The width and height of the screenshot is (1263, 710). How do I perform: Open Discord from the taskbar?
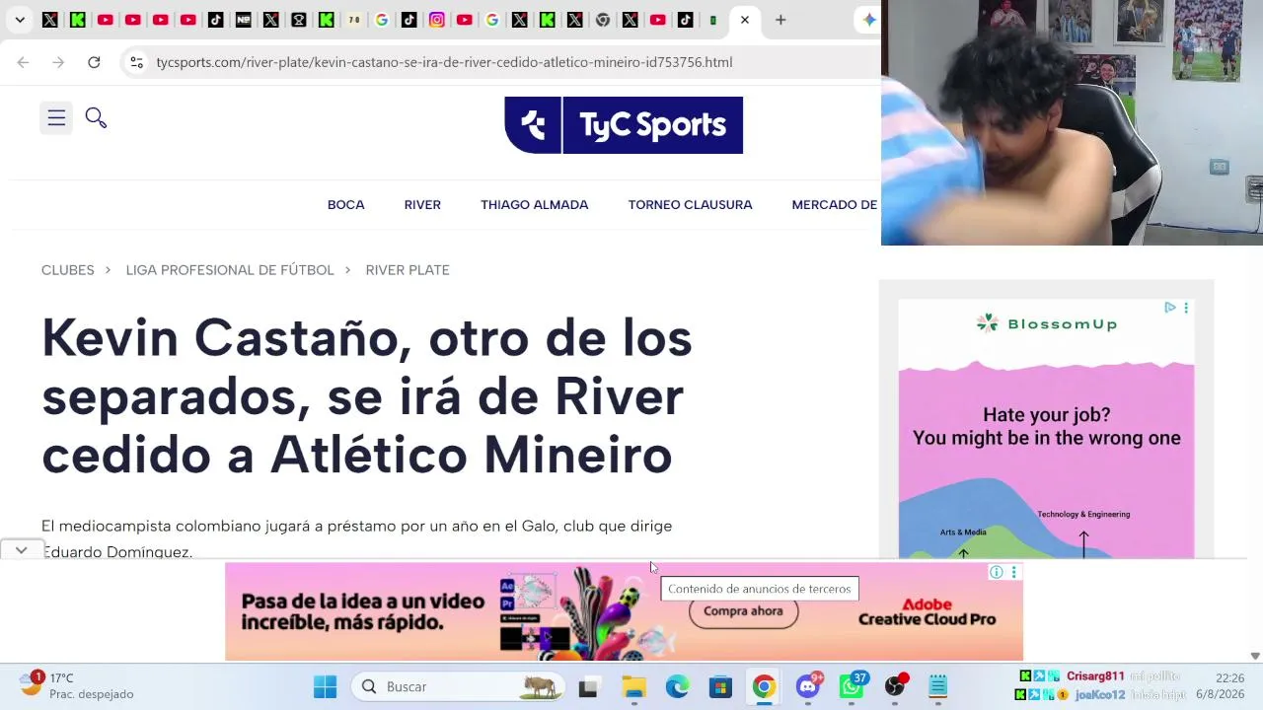pos(808,686)
